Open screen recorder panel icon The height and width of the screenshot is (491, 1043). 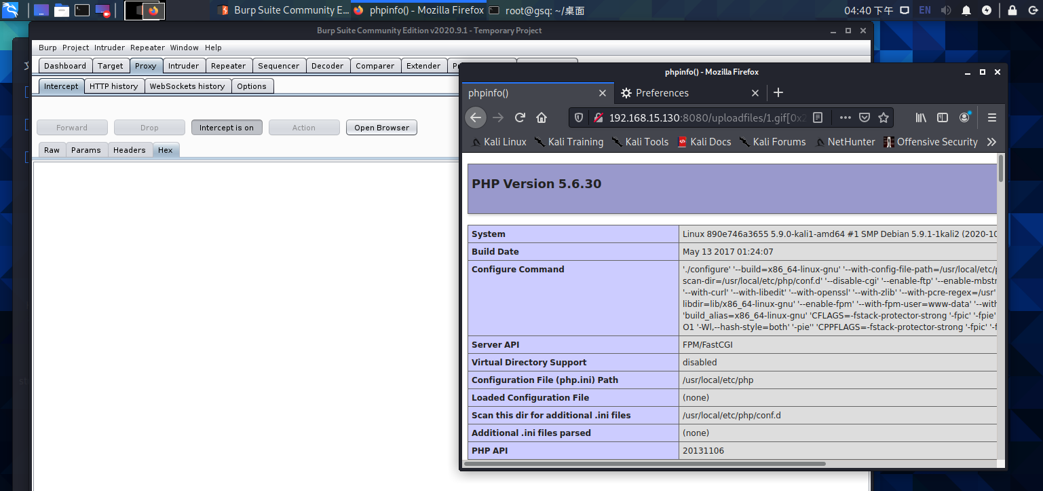pyautogui.click(x=102, y=10)
